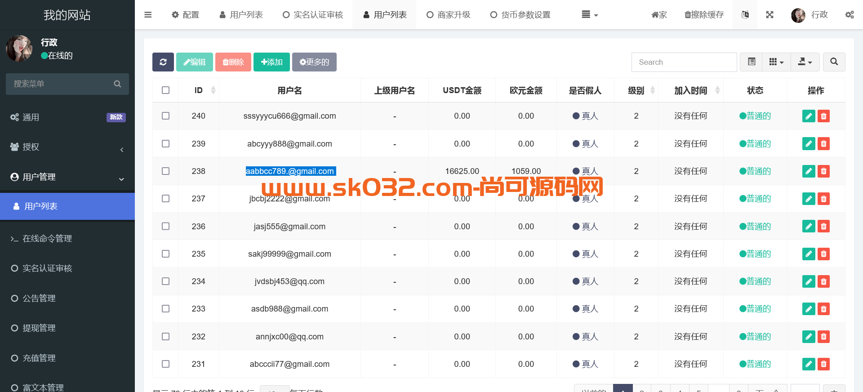Check the row 239 checkbox
Image resolution: width=863 pixels, height=392 pixels.
click(165, 144)
